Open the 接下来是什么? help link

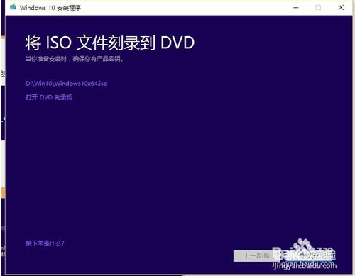pos(45,243)
